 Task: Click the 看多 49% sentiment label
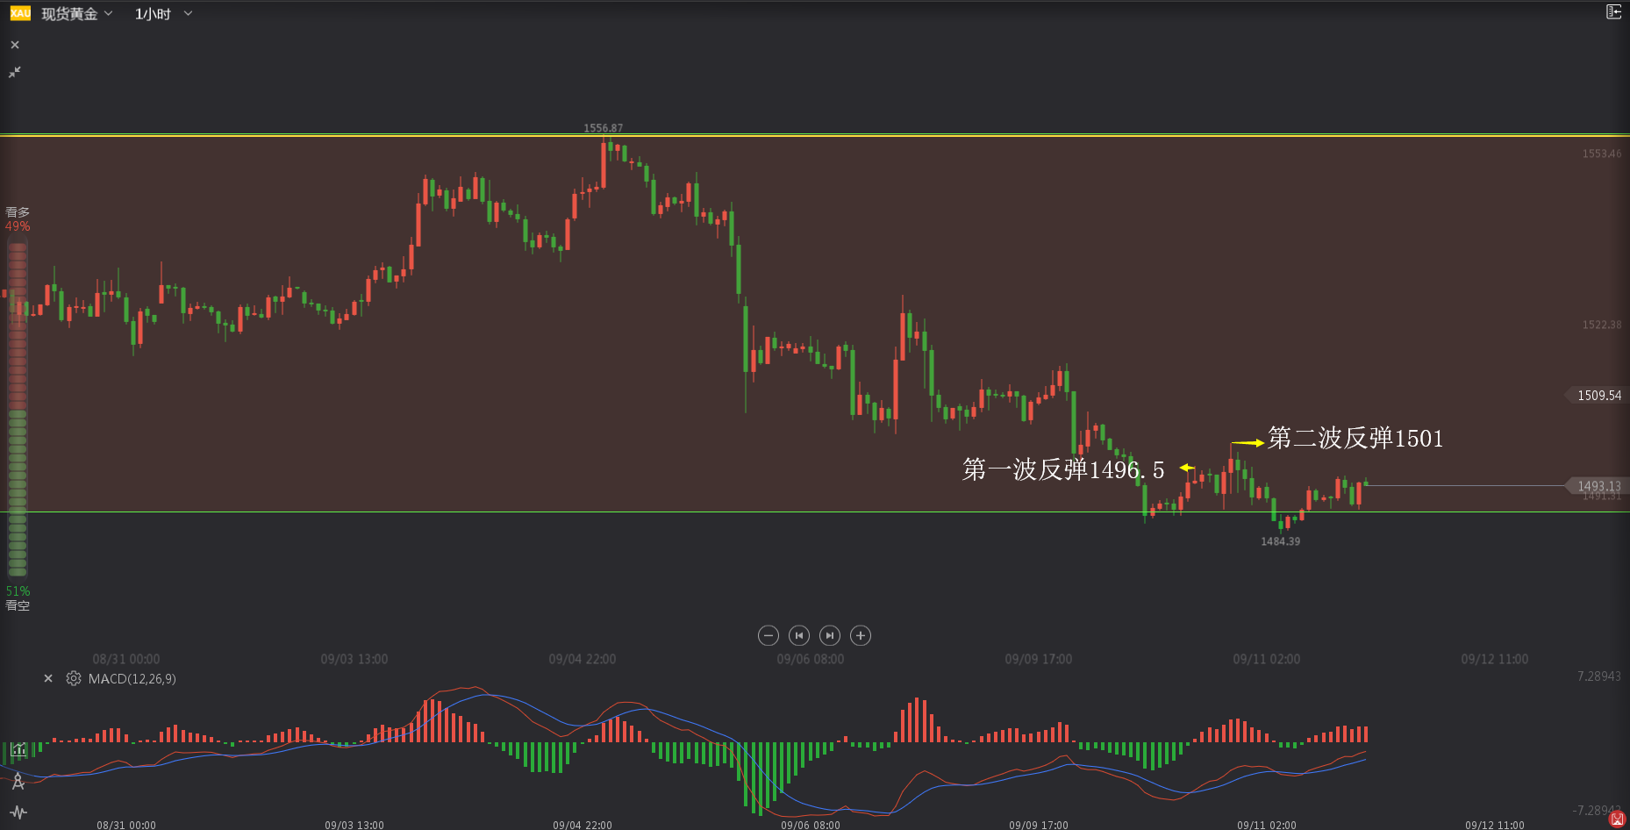point(18,219)
